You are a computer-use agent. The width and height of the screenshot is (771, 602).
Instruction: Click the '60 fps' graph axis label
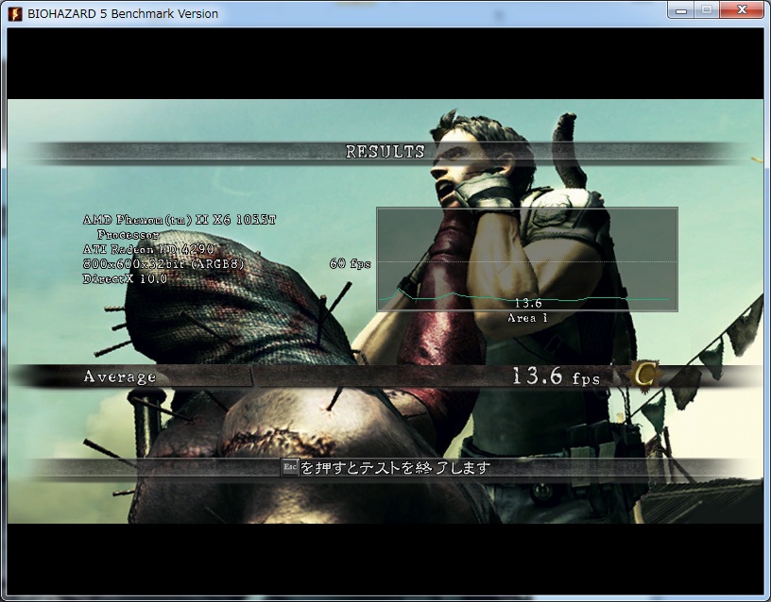pyautogui.click(x=351, y=263)
